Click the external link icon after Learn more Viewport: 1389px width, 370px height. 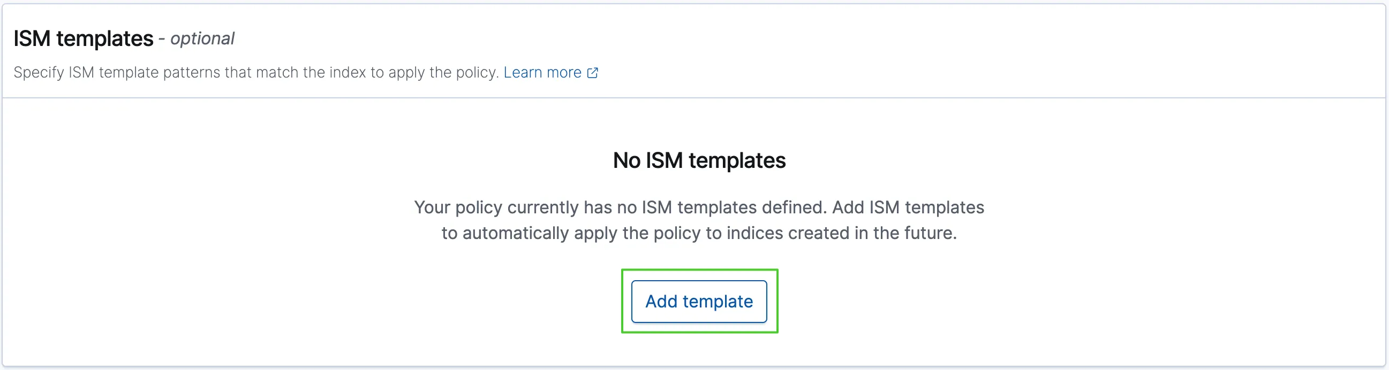tap(593, 73)
